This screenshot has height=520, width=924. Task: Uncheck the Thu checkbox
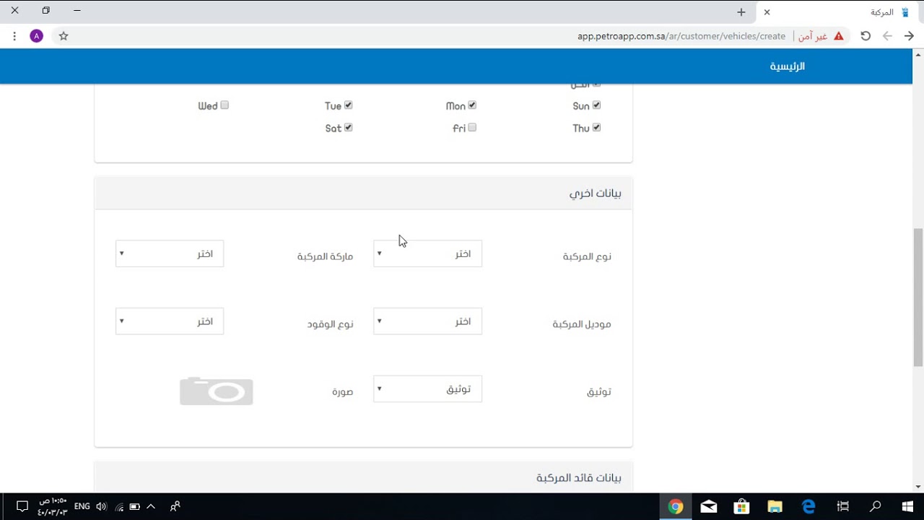(596, 127)
